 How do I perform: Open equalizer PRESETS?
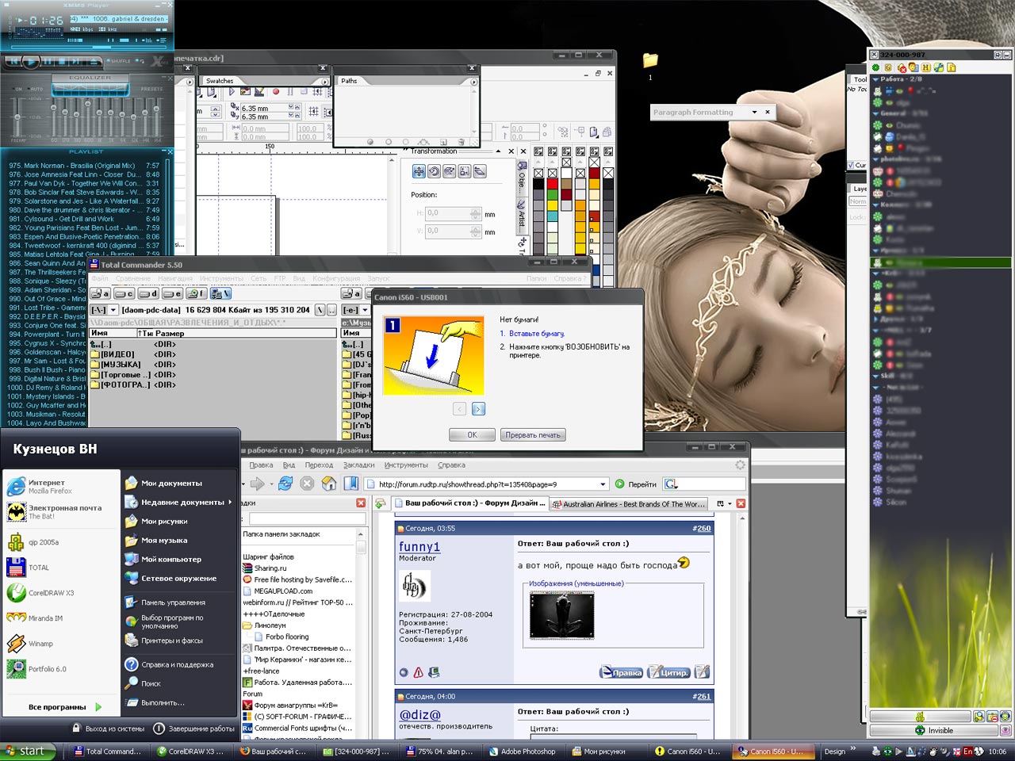pyautogui.click(x=151, y=89)
